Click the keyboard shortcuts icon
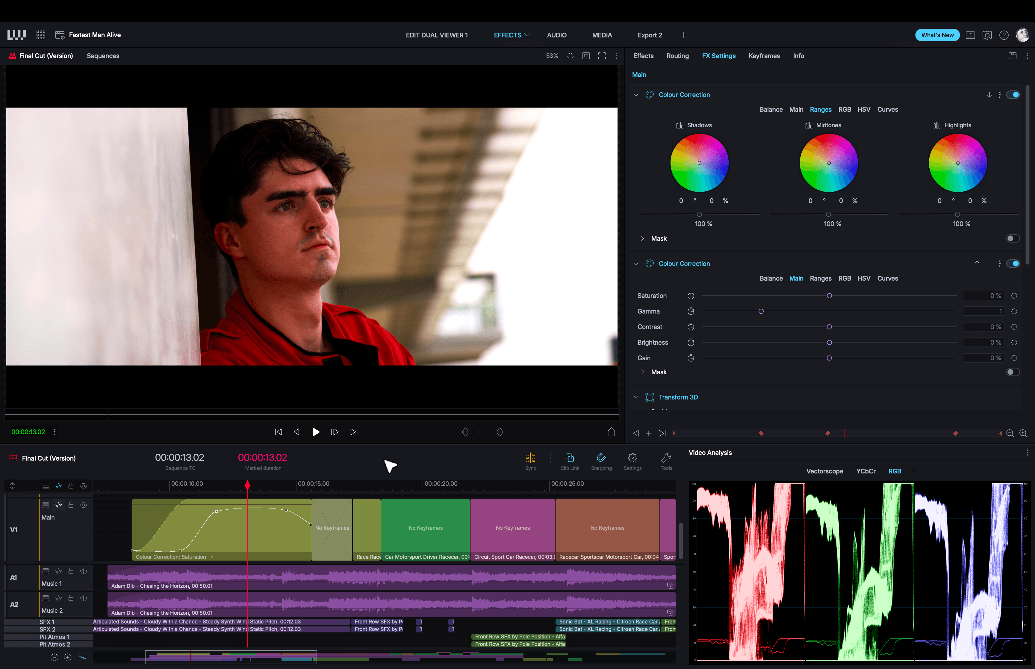 pyautogui.click(x=970, y=35)
